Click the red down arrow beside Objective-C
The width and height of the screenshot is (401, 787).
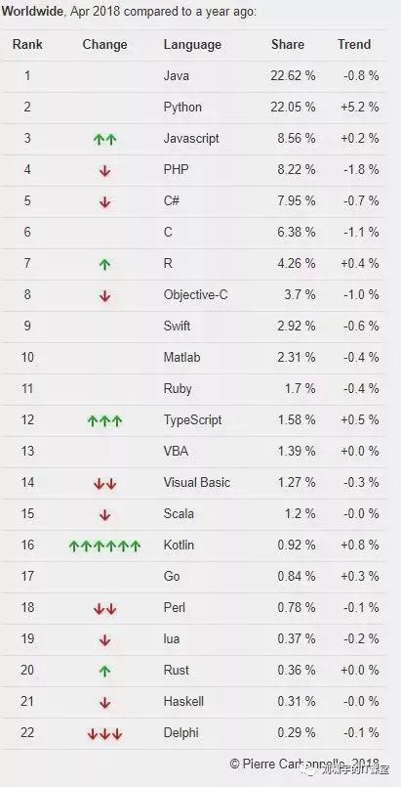pos(104,296)
